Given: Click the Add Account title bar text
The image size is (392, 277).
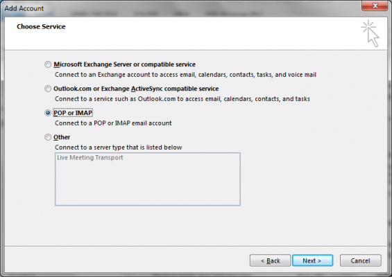Looking at the screenshot, I should point(24,8).
